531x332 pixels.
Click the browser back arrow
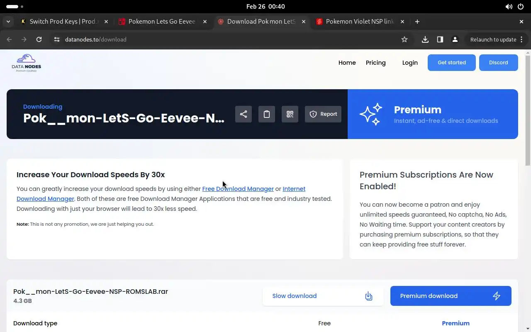click(x=9, y=39)
